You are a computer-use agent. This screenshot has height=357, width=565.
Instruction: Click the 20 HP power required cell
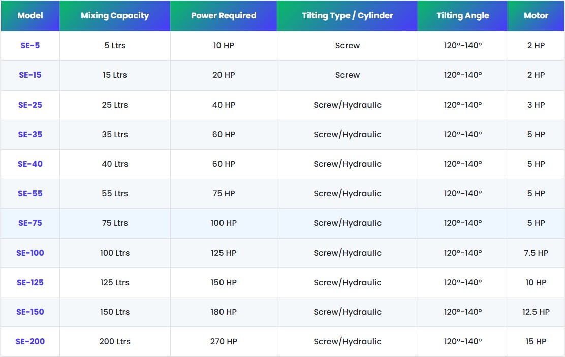coord(224,75)
